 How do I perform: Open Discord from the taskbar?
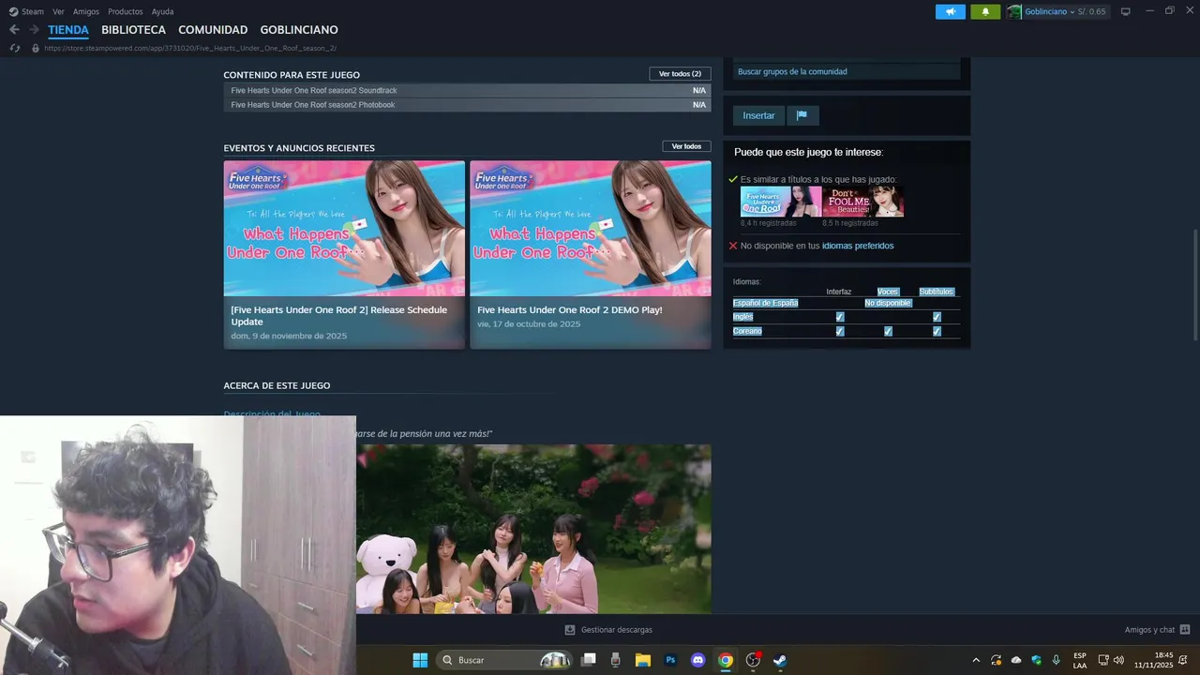click(697, 660)
